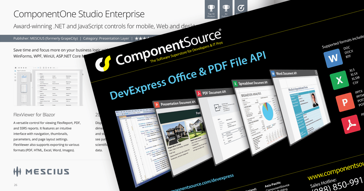Image resolution: width=364 pixels, height=191 pixels.
Task: Click Publisher: MESCIUS (formerly GrapeCity)
Action: (45, 39)
